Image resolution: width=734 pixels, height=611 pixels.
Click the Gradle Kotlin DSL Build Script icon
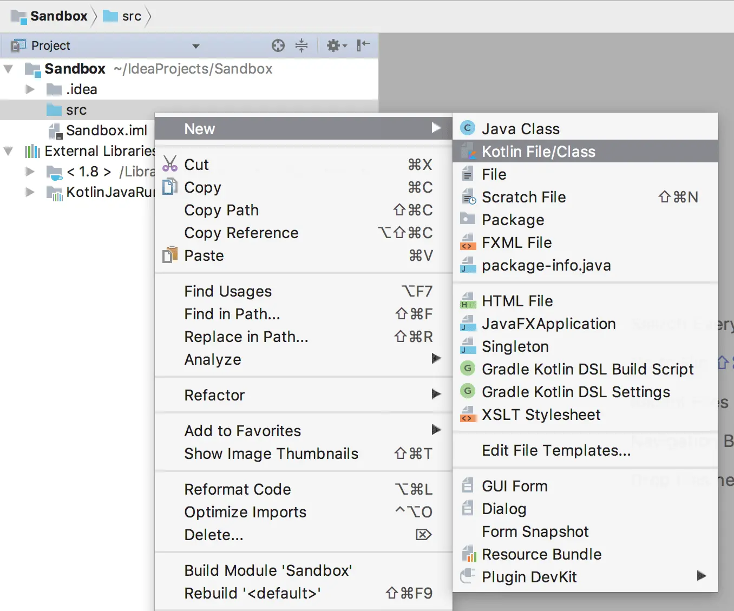coord(468,368)
